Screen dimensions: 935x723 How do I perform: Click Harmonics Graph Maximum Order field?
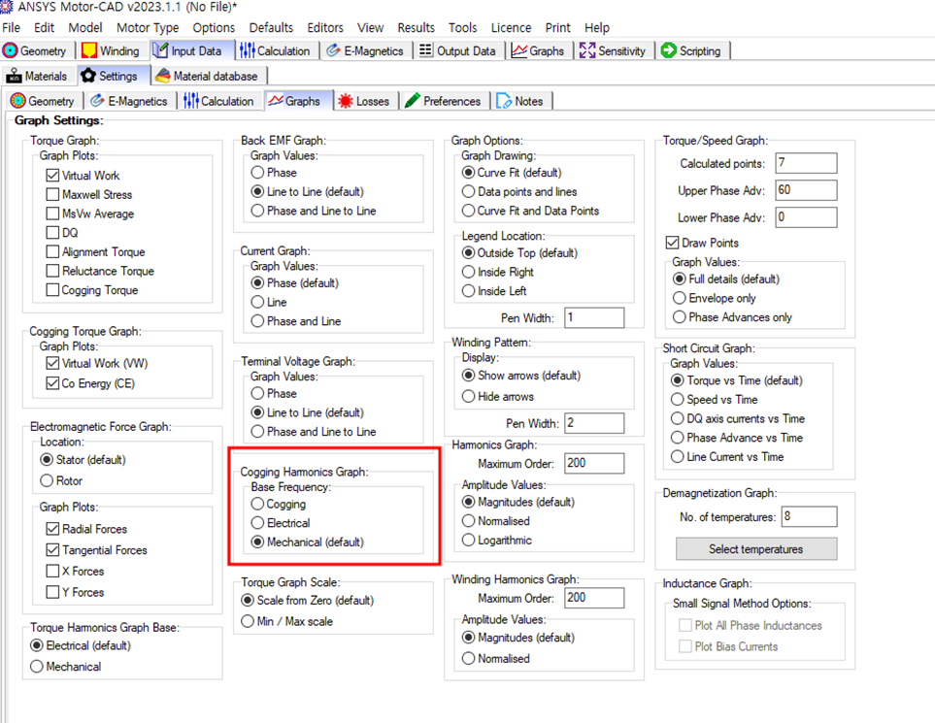(594, 463)
